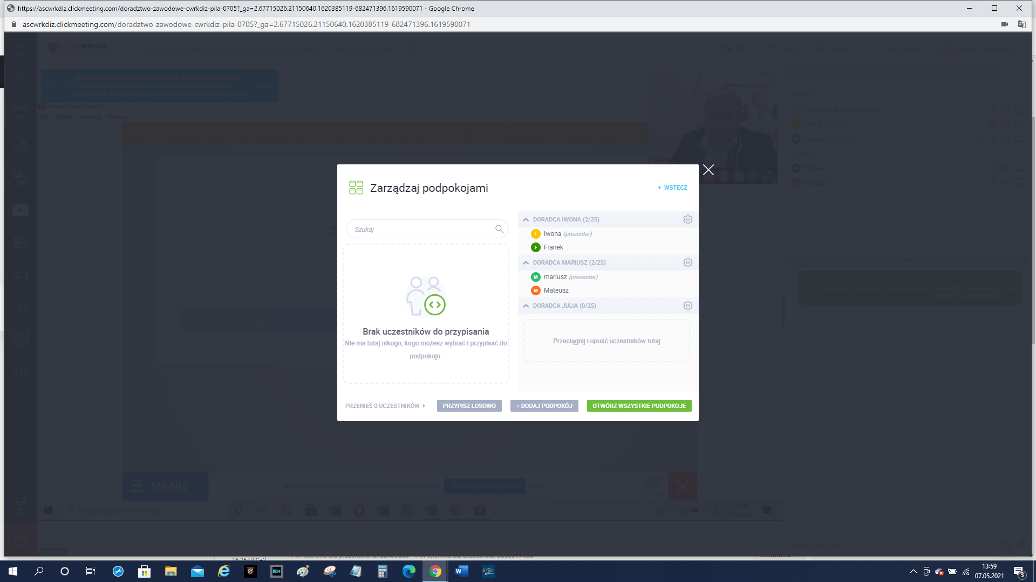Screen dimensions: 1036x582
Task: Close the Zarządzaj podpokojami dialog with X
Action: coord(708,170)
